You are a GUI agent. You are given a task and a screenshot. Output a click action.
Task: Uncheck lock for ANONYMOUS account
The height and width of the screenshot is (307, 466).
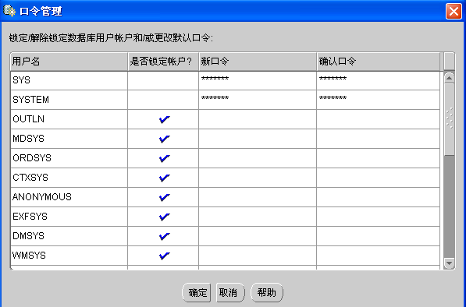pyautogui.click(x=164, y=197)
